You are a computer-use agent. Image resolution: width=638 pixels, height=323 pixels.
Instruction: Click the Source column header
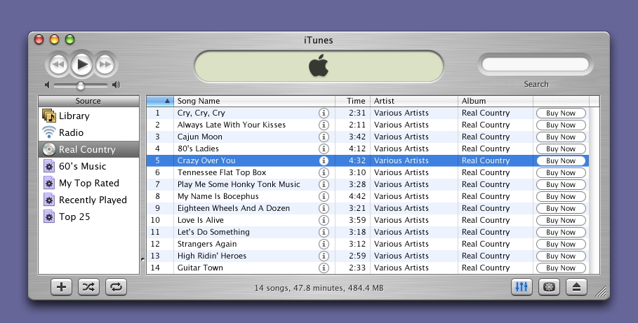pyautogui.click(x=88, y=101)
